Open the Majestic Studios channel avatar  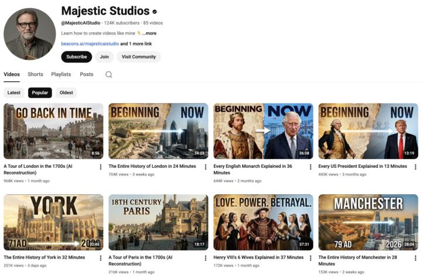(30, 34)
